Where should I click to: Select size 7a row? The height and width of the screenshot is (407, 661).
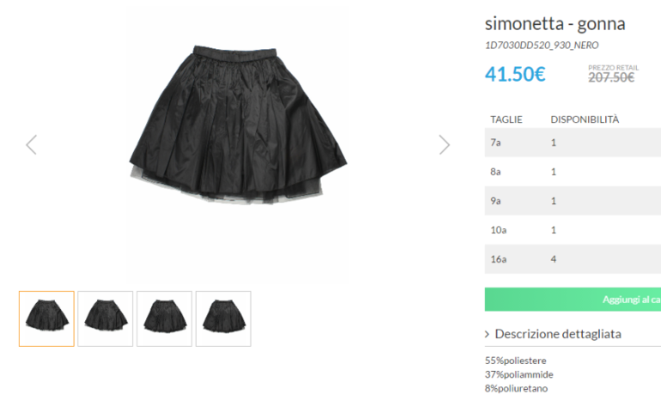tap(573, 143)
